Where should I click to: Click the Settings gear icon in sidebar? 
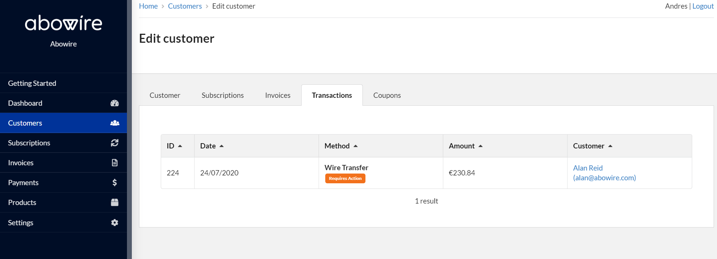115,223
